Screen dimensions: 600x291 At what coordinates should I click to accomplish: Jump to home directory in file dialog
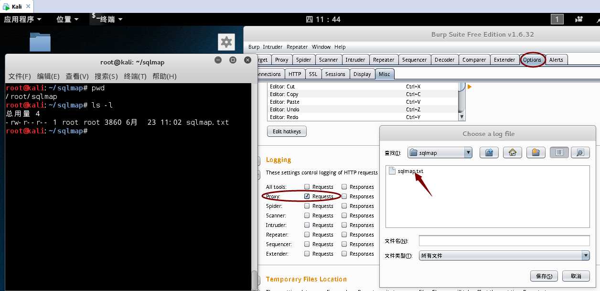[x=512, y=152]
